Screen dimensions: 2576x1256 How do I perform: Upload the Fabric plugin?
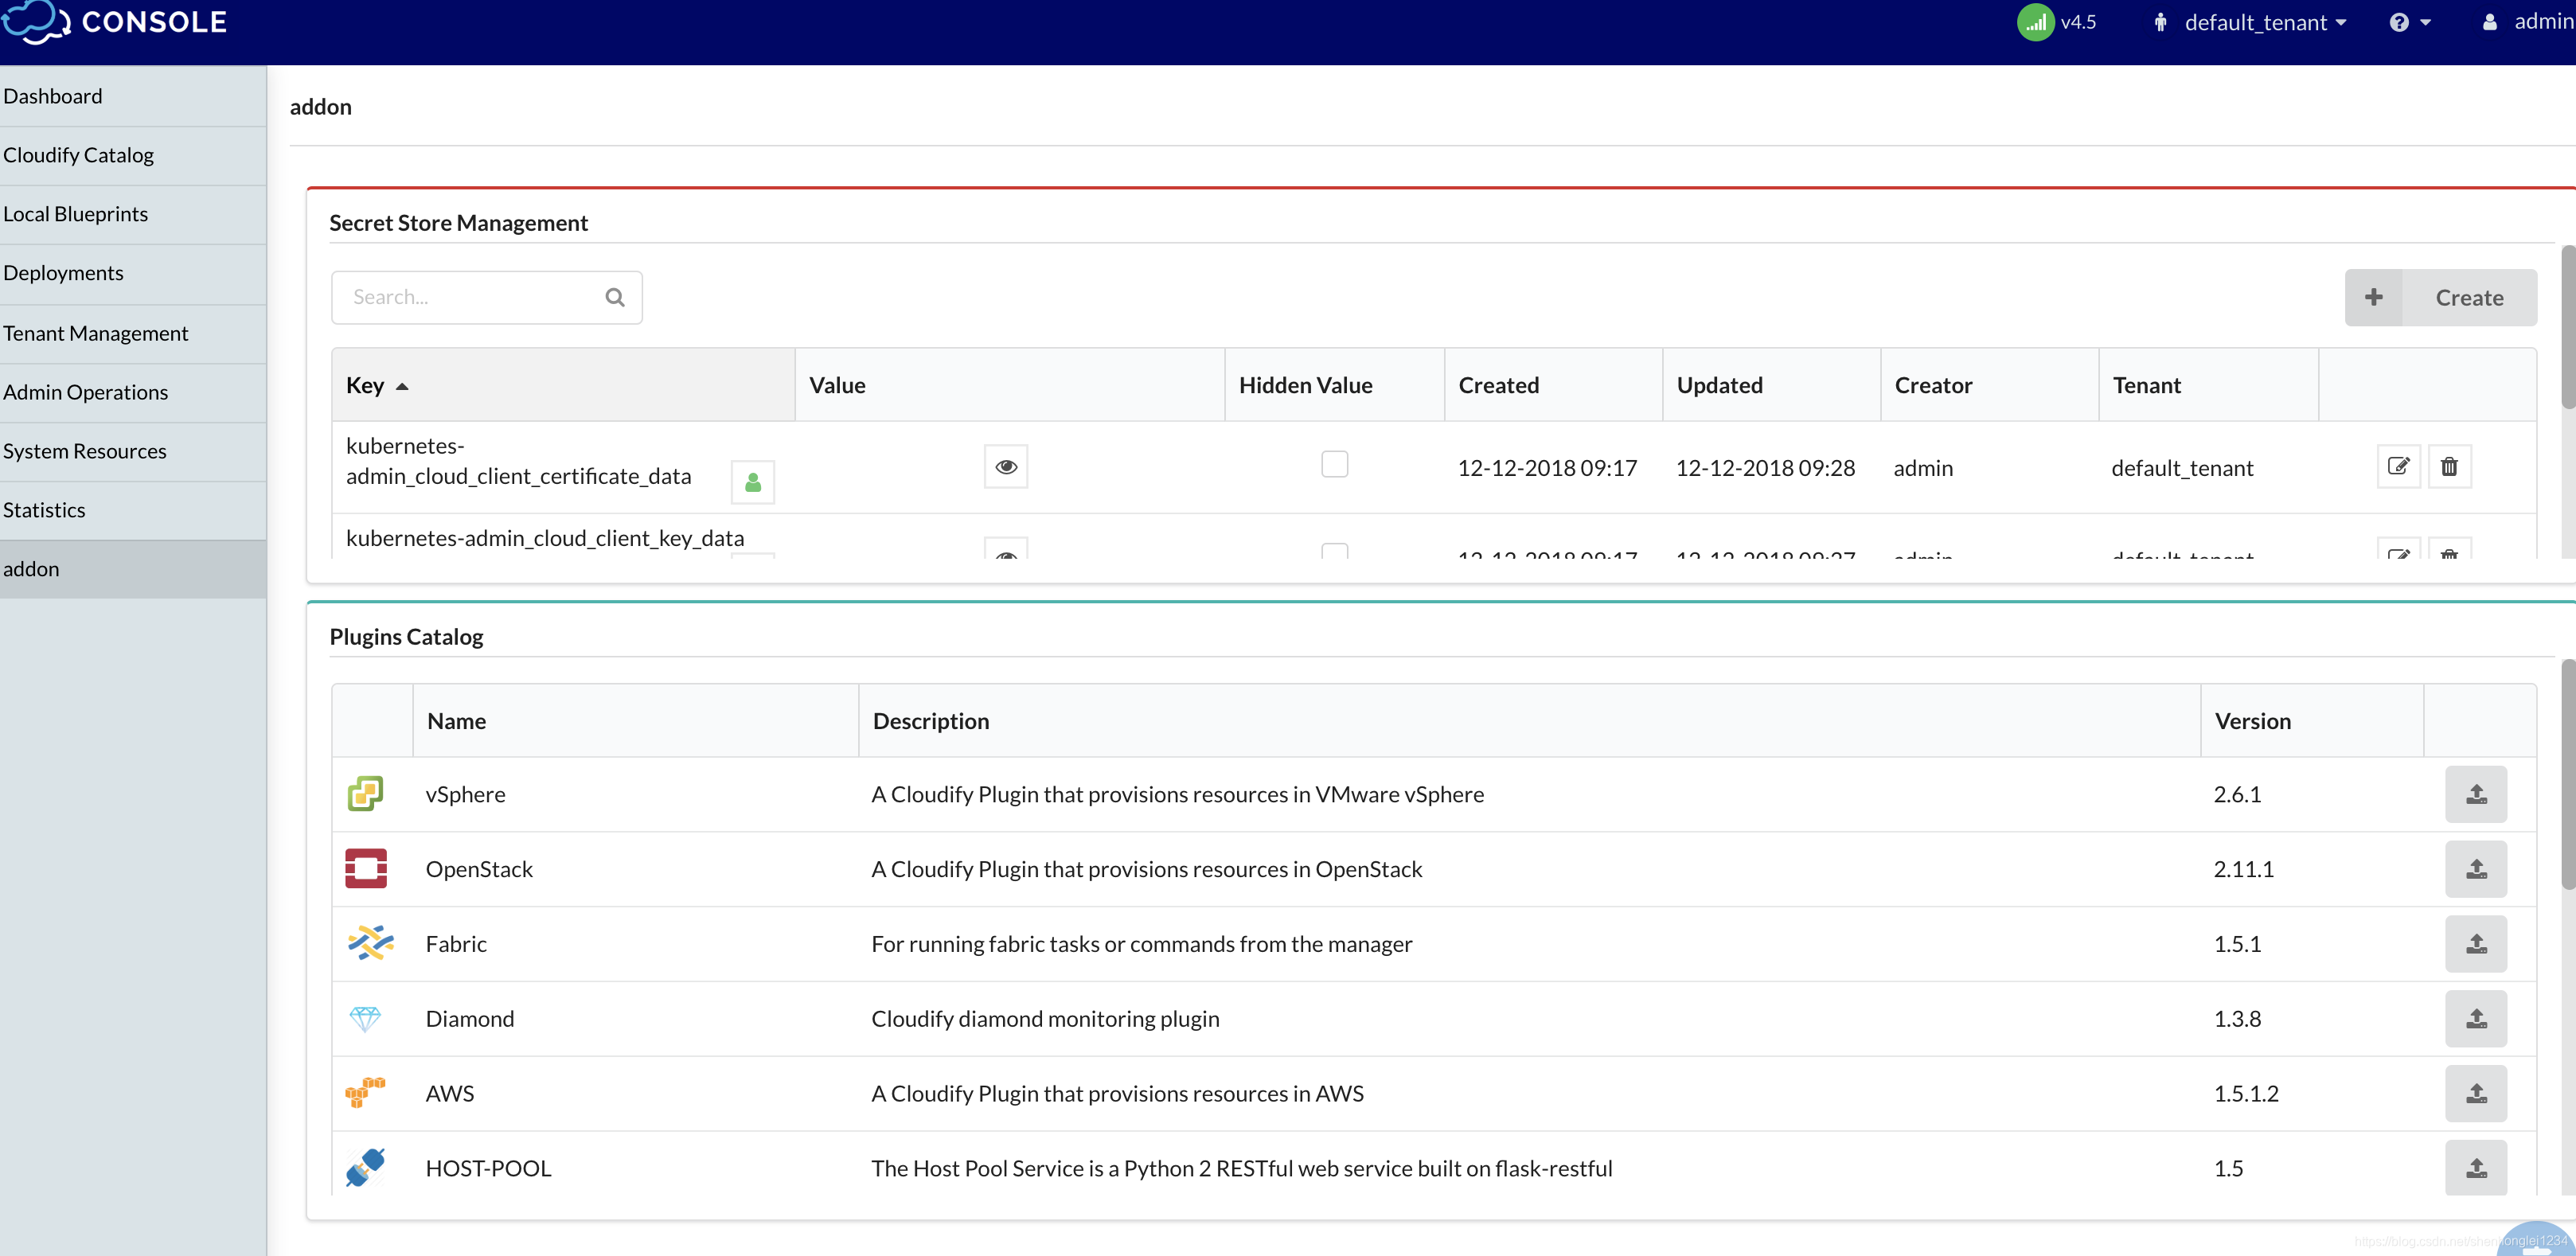2476,944
